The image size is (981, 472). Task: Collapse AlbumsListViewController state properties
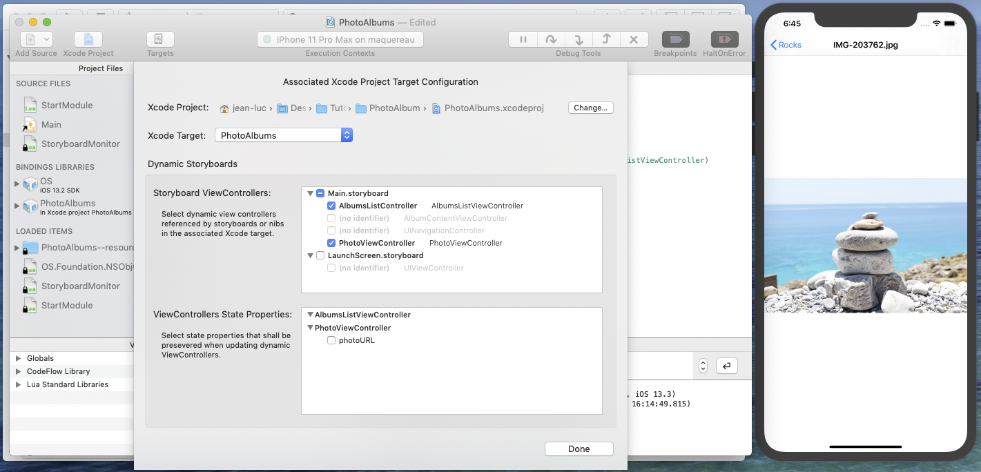pos(310,315)
